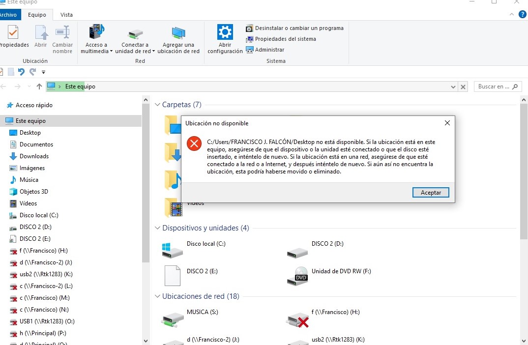
Task: Go up one folder level arrow
Action: (39, 86)
